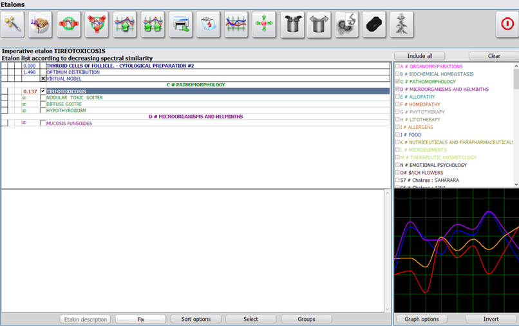Open Graph options below the chart

tap(422, 319)
